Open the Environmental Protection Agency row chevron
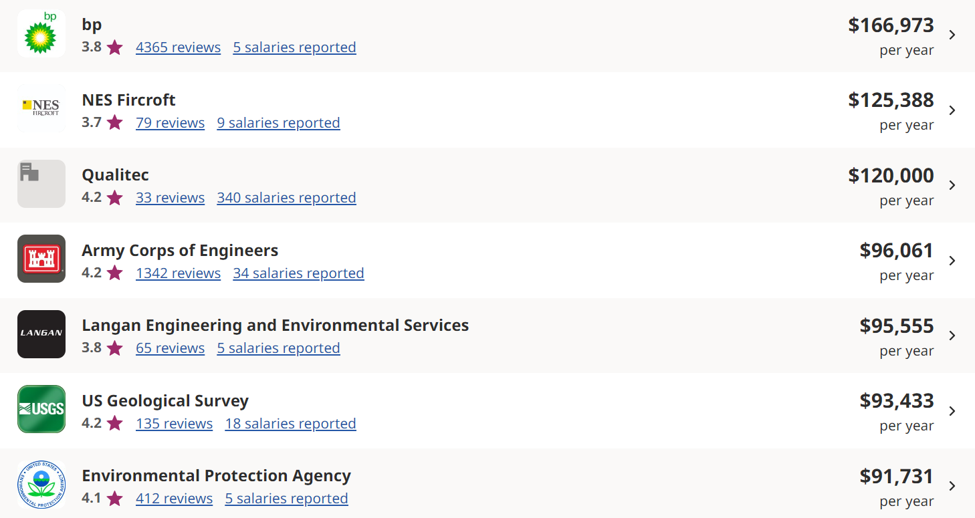 [x=952, y=486]
